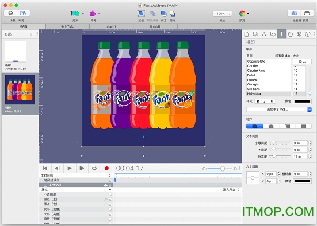Image resolution: width=317 pixels, height=226 pixels.
Task: Toggle visibility eye of ACTION layer
Action: (x=105, y=185)
